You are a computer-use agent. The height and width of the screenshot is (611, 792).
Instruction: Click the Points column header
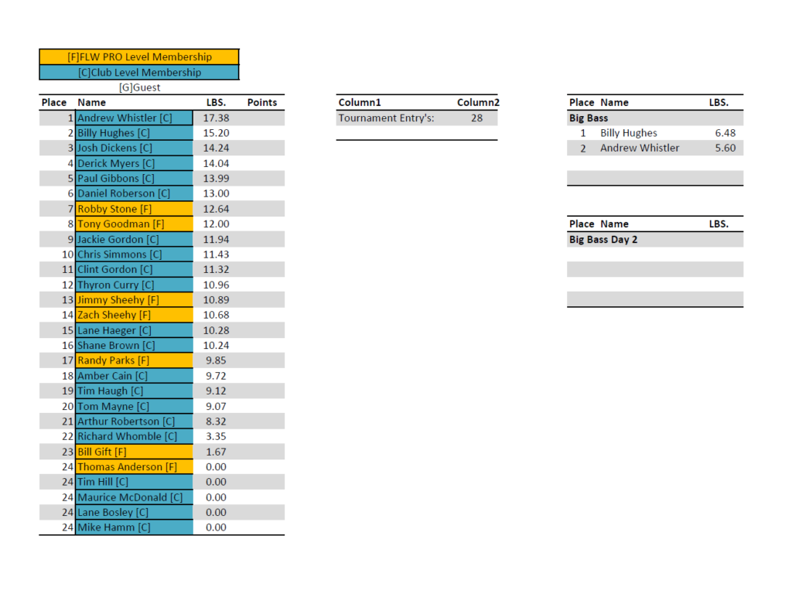(261, 103)
